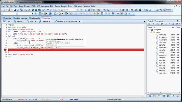Screen dimensions: 182x102
Task: Open the special characters combo box dropdown
Action: [78, 10]
